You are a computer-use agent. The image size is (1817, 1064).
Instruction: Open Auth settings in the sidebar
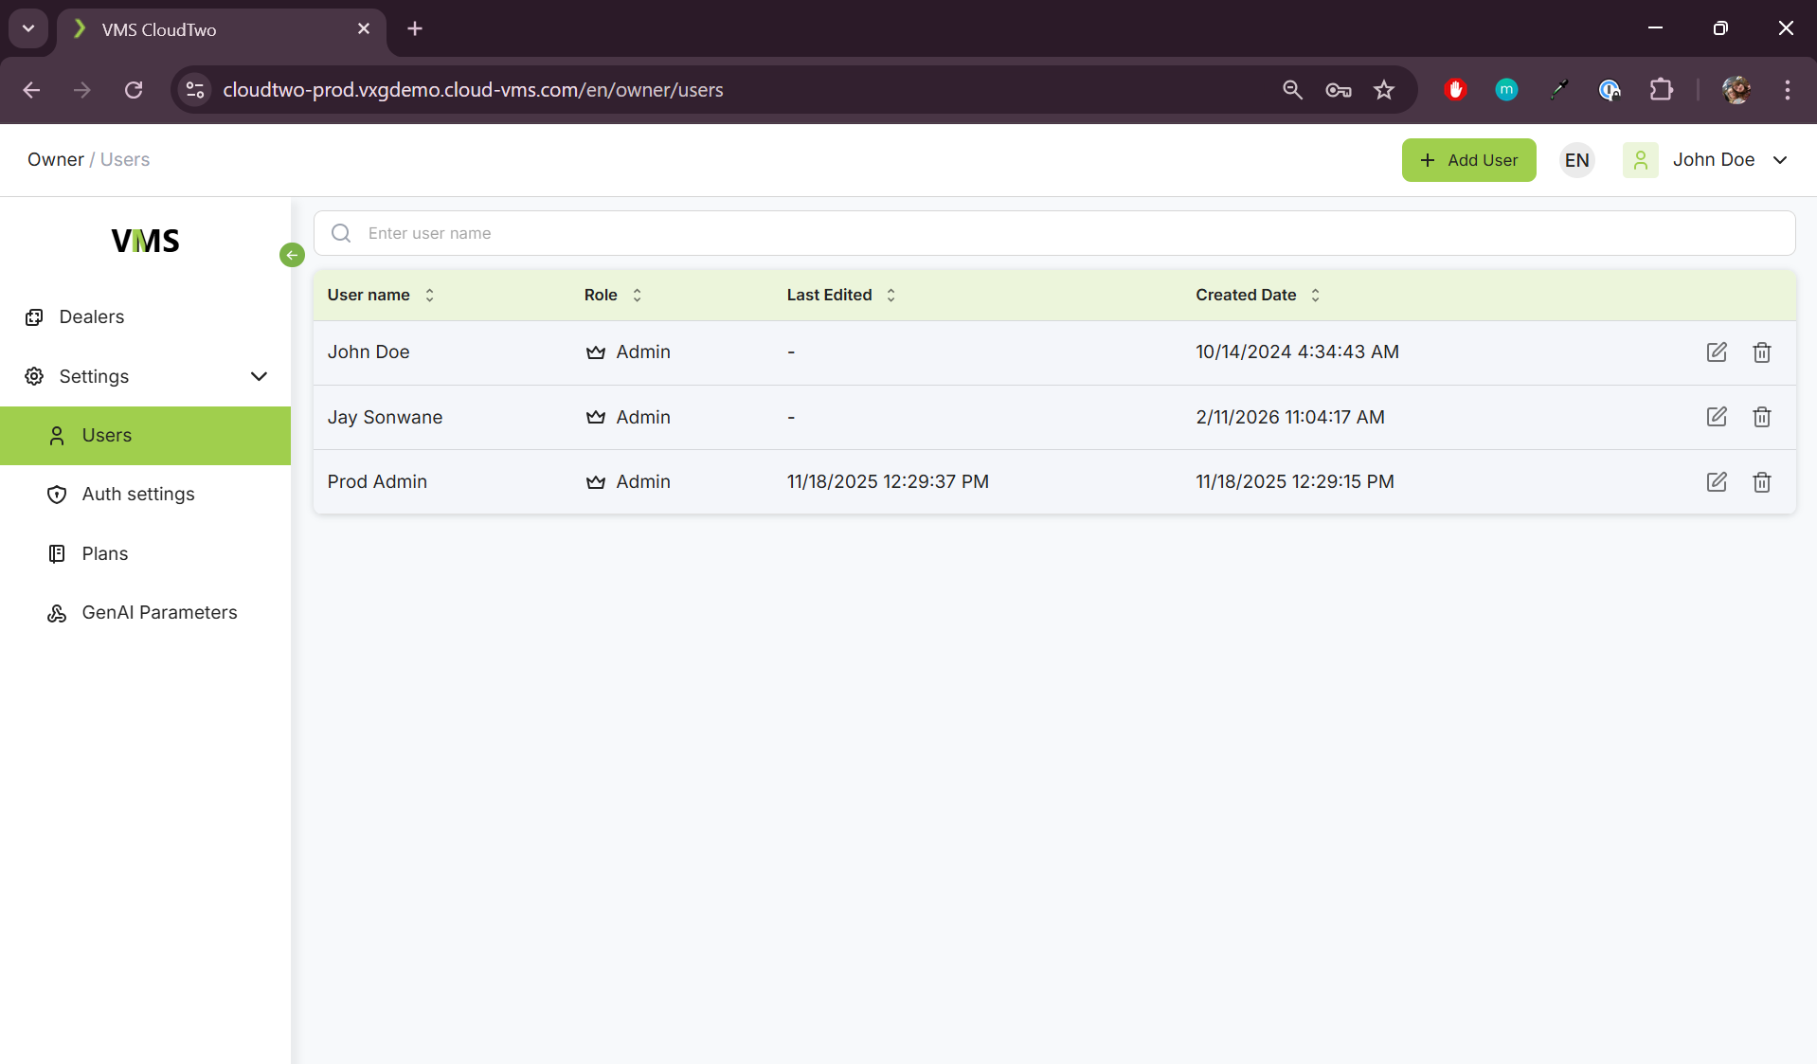click(x=138, y=494)
